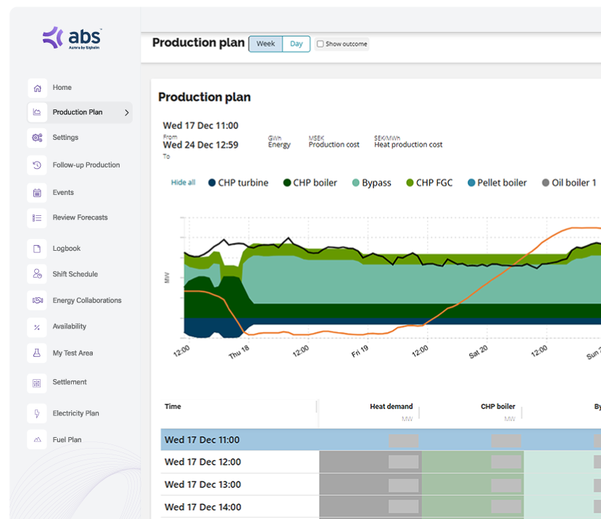This screenshot has width=601, height=519.
Task: Click the Logbook document icon
Action: [x=37, y=249]
